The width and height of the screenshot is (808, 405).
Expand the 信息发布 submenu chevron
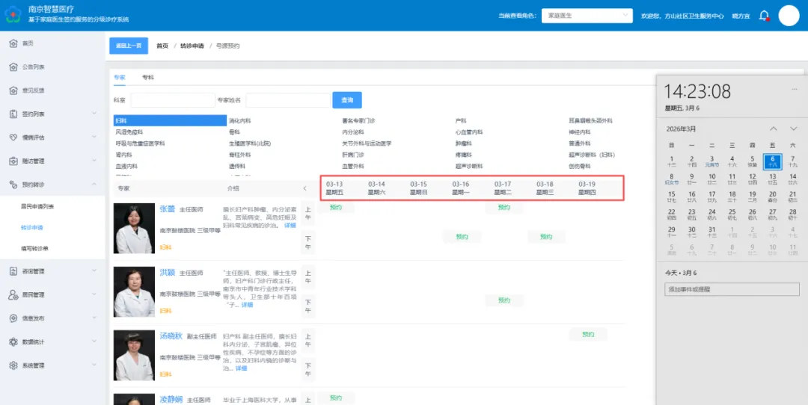[94, 318]
